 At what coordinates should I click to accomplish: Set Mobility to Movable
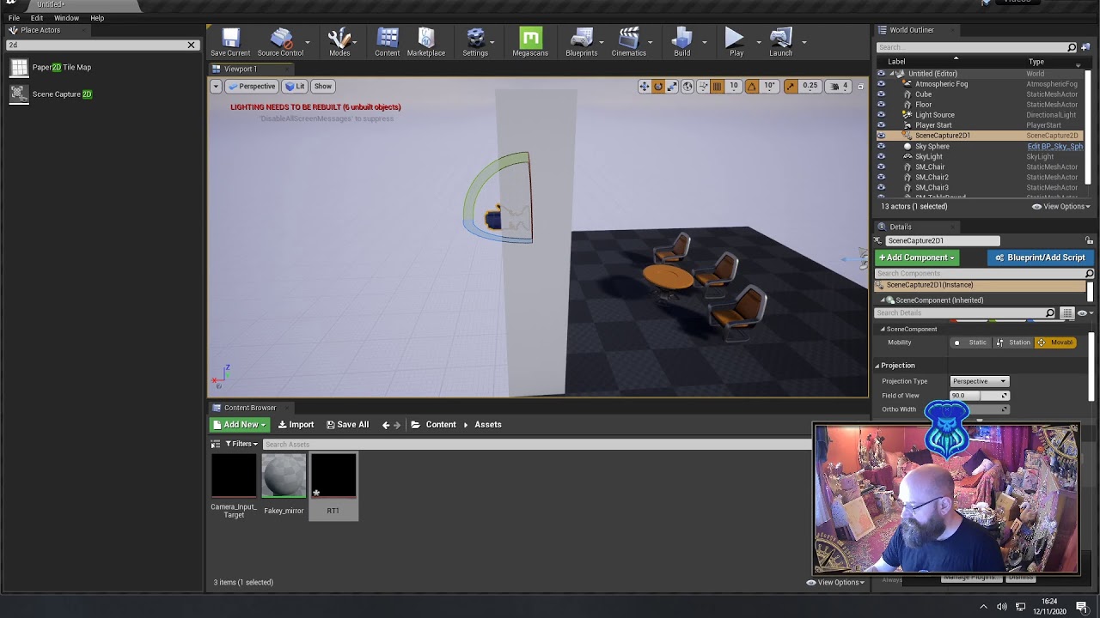1055,342
